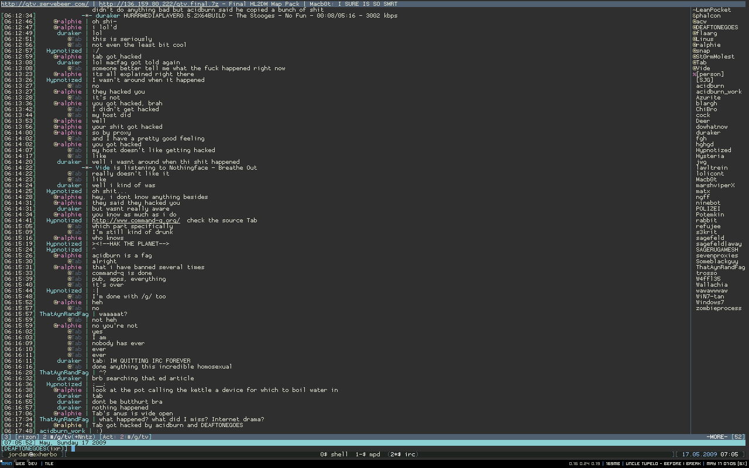Click the 17.05.2009 date in screen bar
Viewport: 749px width, 468px height.
coord(699,455)
